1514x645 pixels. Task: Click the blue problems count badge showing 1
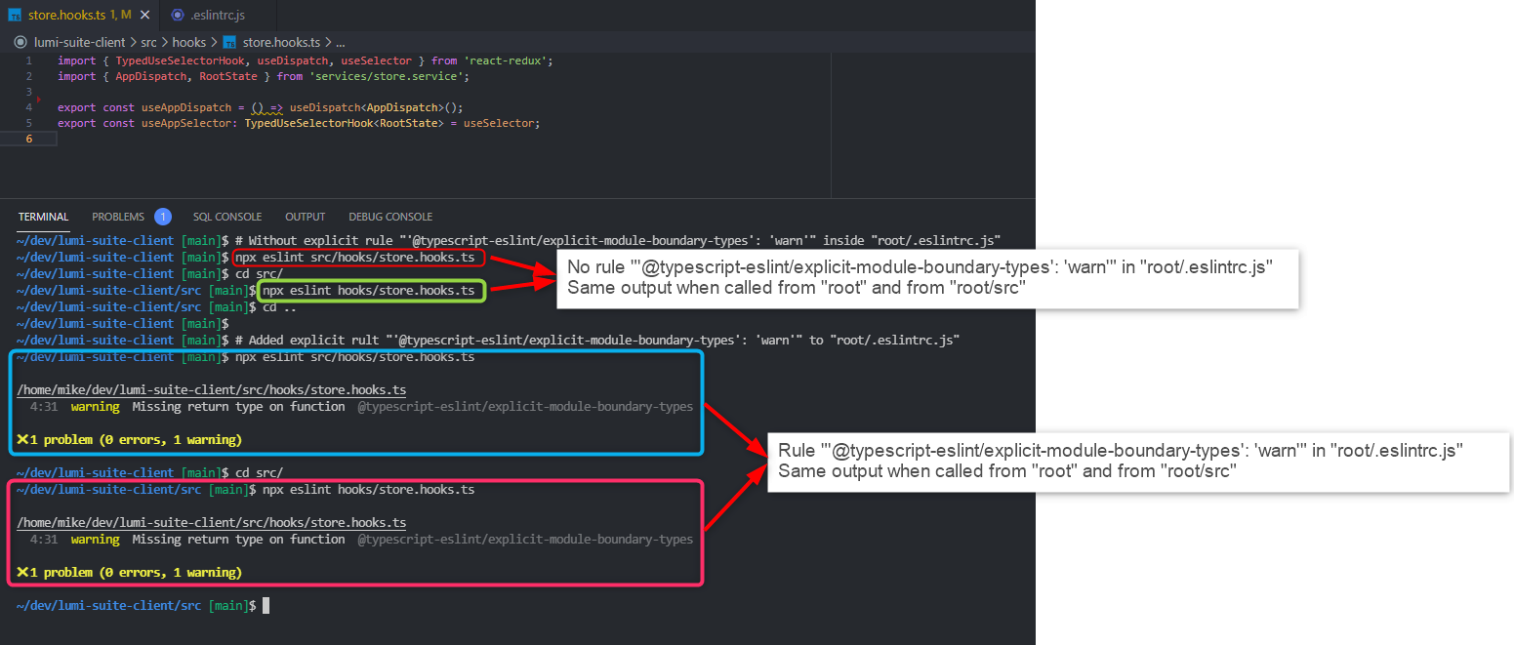click(x=163, y=216)
